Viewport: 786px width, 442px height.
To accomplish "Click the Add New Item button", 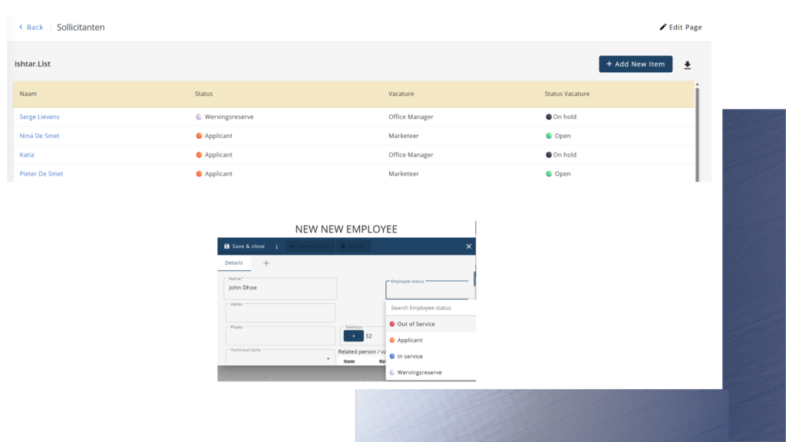I will [x=635, y=64].
